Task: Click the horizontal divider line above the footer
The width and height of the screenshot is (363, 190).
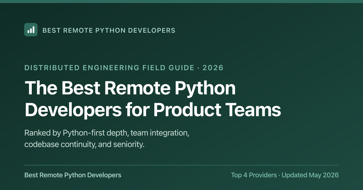Action: click(181, 165)
